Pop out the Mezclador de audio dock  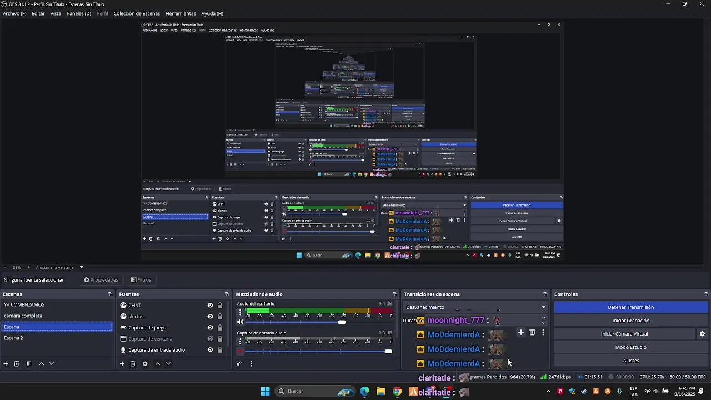395,294
